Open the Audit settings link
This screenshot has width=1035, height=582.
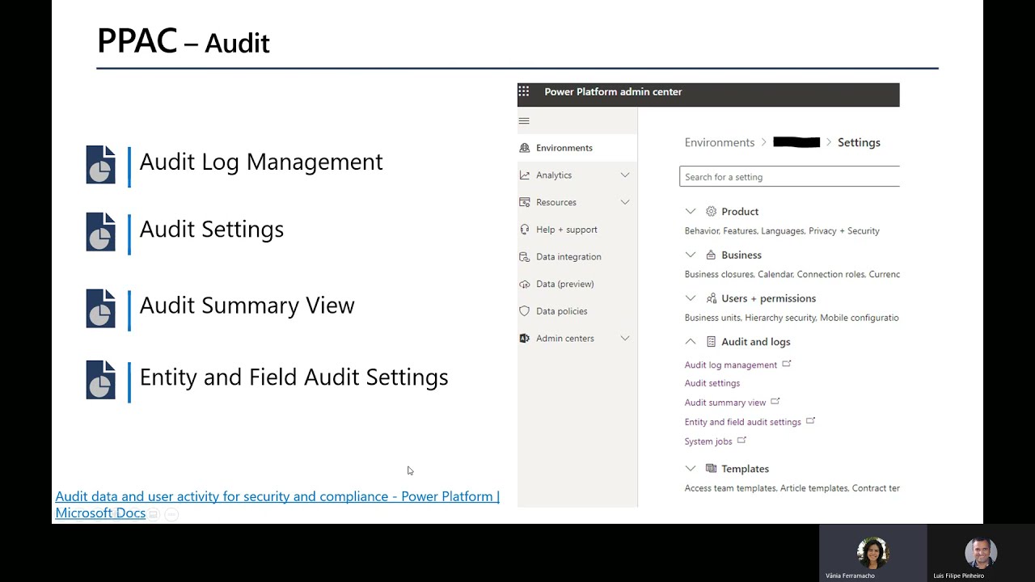[712, 383]
